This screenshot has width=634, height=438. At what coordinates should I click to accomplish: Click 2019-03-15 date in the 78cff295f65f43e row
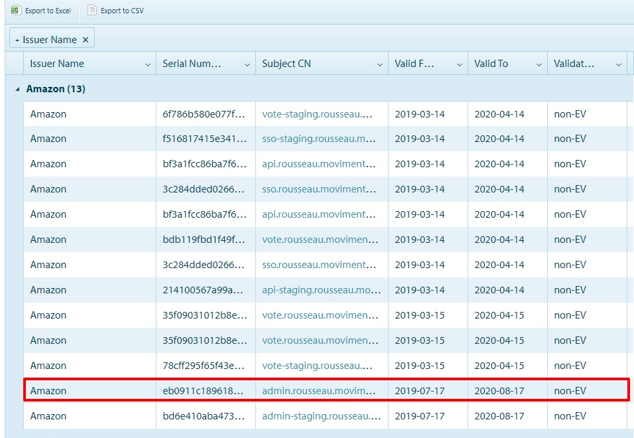pyautogui.click(x=419, y=366)
